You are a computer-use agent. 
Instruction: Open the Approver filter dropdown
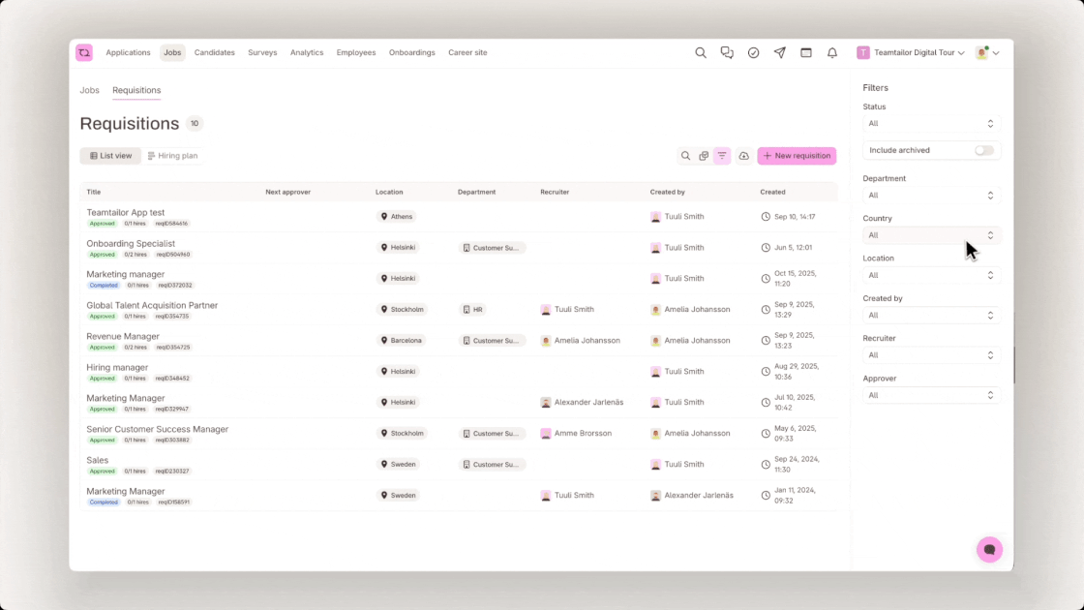931,396
